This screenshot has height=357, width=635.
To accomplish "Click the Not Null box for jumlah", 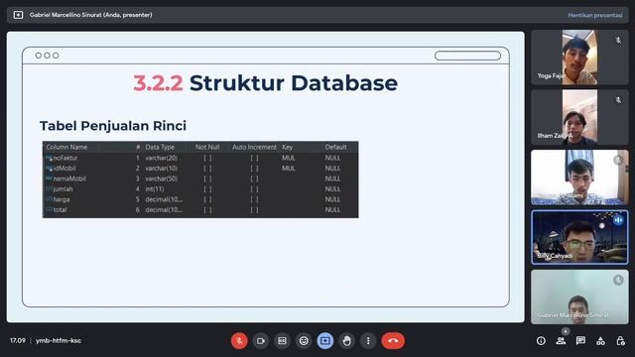I will (207, 189).
